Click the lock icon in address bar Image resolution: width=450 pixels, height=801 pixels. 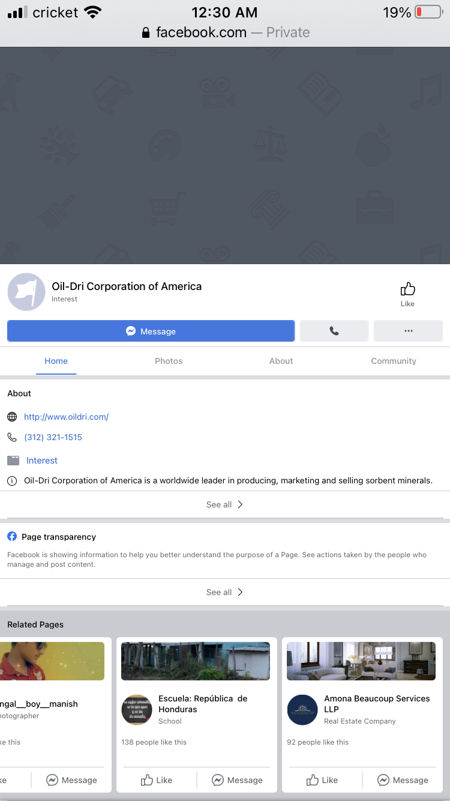point(146,32)
